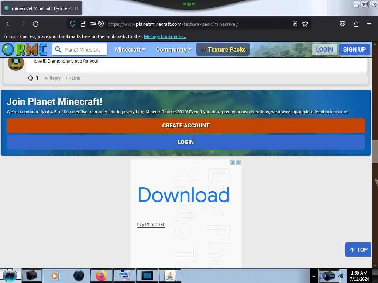Click the Planet Minecraft search field
The width and height of the screenshot is (378, 283).
pos(80,50)
